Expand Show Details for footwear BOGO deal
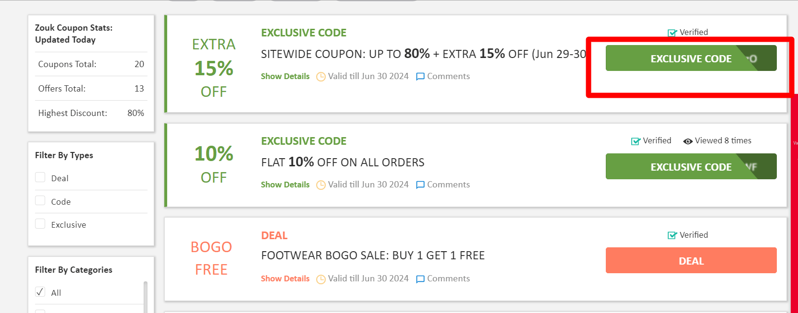Image resolution: width=798 pixels, height=313 pixels. point(285,278)
